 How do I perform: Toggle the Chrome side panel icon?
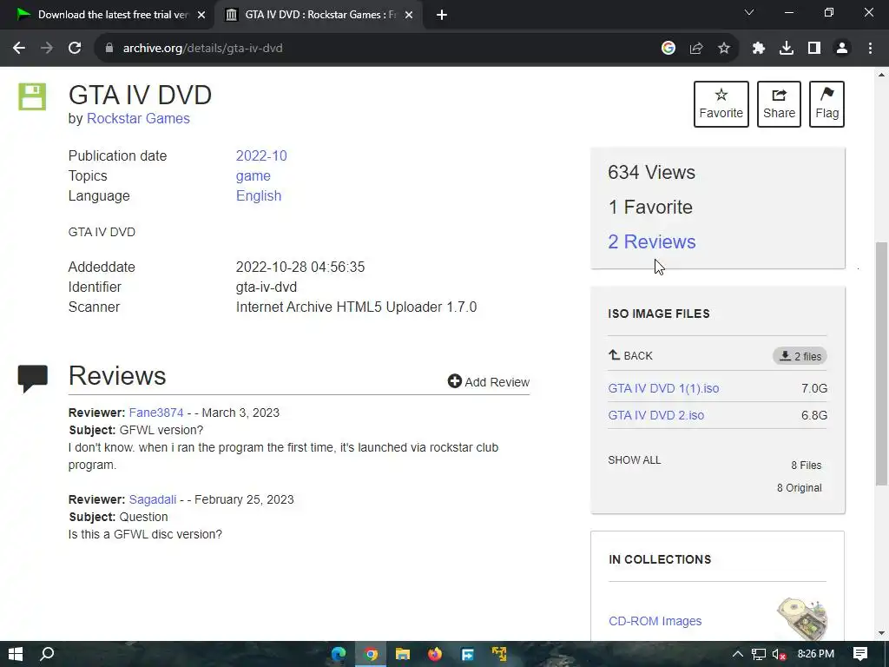[x=814, y=49]
